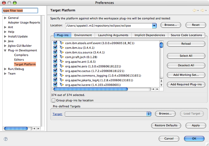This screenshot has width=209, height=146.
Task: Uncheck com.ibm.etools.emf.event plug-in
Action: (55, 43)
